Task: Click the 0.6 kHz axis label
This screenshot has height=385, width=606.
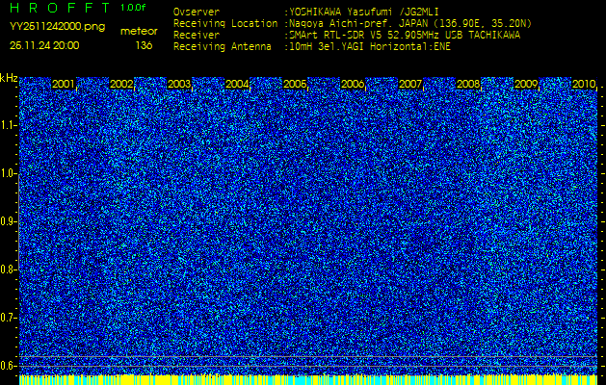Action: (x=9, y=366)
